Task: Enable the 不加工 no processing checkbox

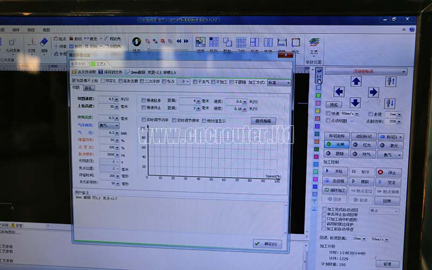Action: tap(213, 82)
